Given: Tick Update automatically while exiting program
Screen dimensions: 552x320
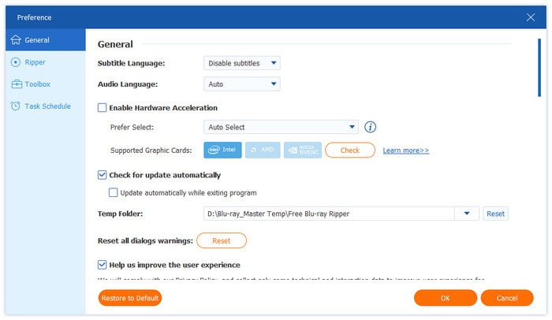Looking at the screenshot, I should 114,192.
